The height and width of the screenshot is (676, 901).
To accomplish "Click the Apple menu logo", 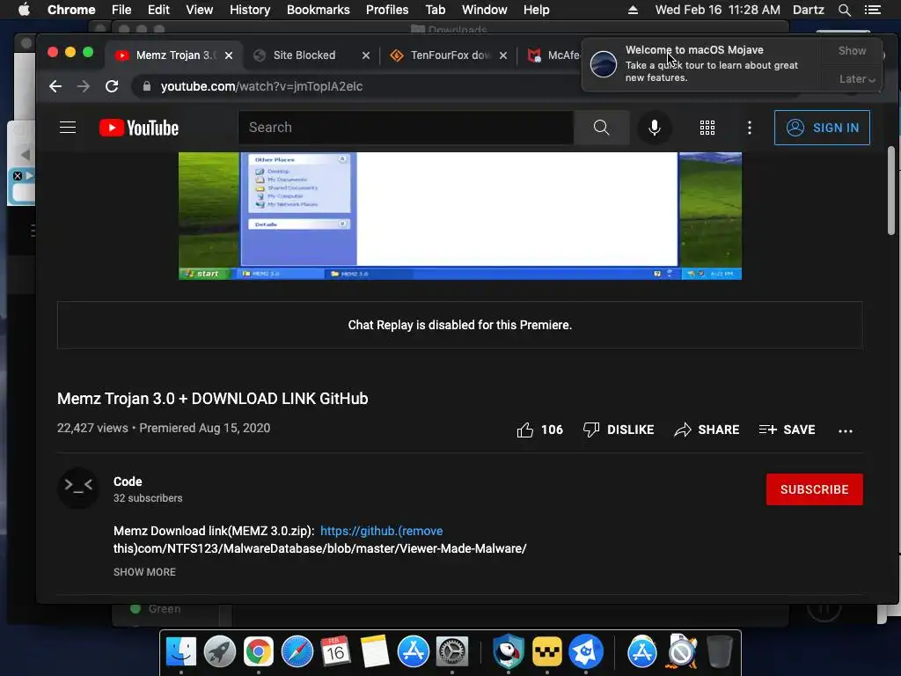I will (24, 10).
